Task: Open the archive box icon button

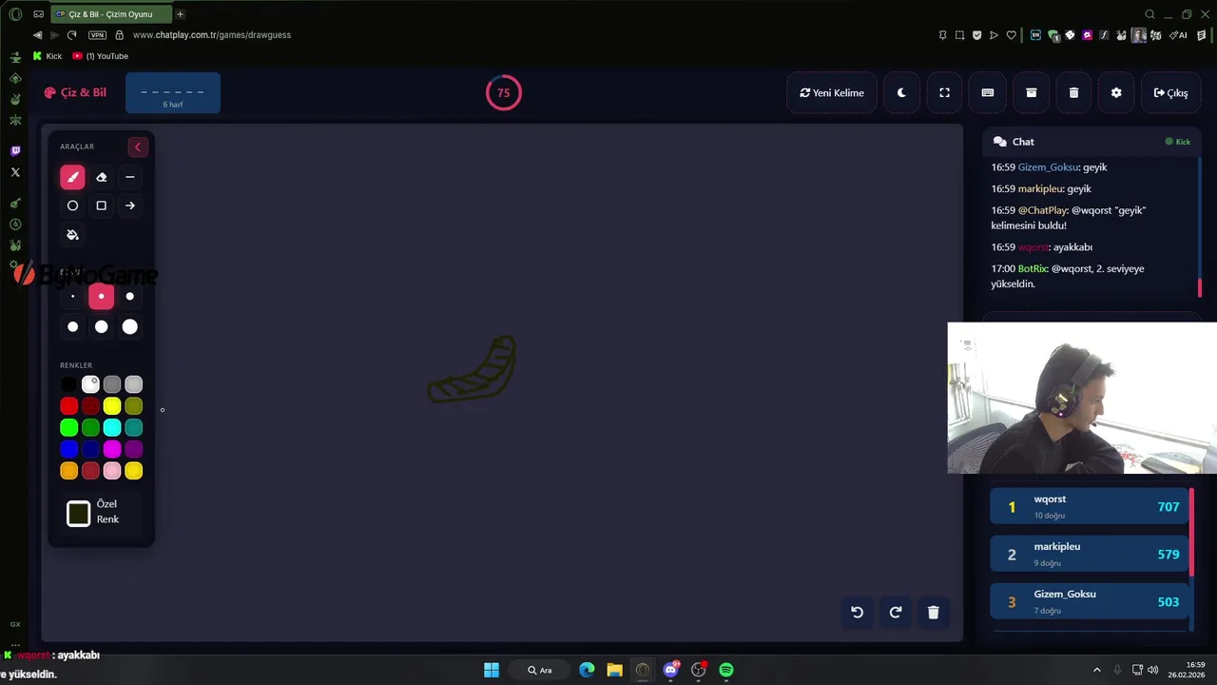Action: 1031,93
